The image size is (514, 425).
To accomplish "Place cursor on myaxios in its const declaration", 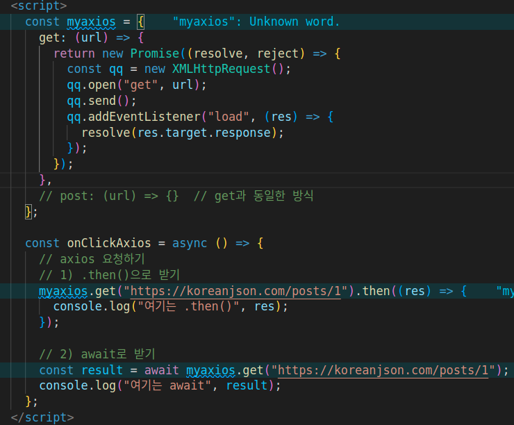I will coord(91,22).
